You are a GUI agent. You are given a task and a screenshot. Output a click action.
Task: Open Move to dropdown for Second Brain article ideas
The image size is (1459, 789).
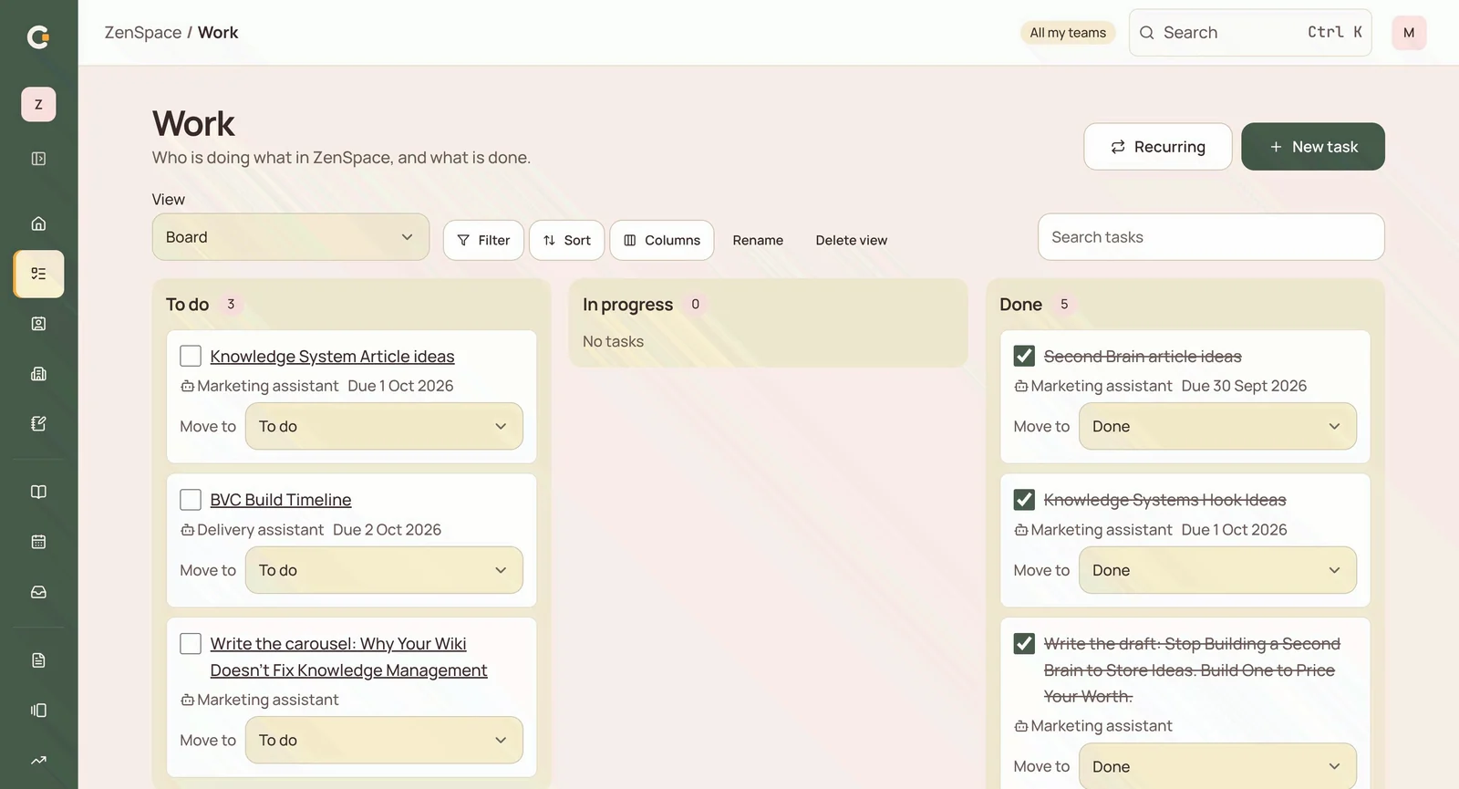1217,426
